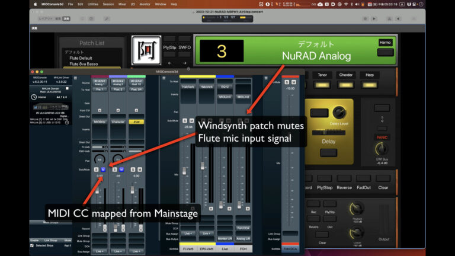
Task: Click the Host 1/2 strip fader handle
Action: click(x=133, y=190)
